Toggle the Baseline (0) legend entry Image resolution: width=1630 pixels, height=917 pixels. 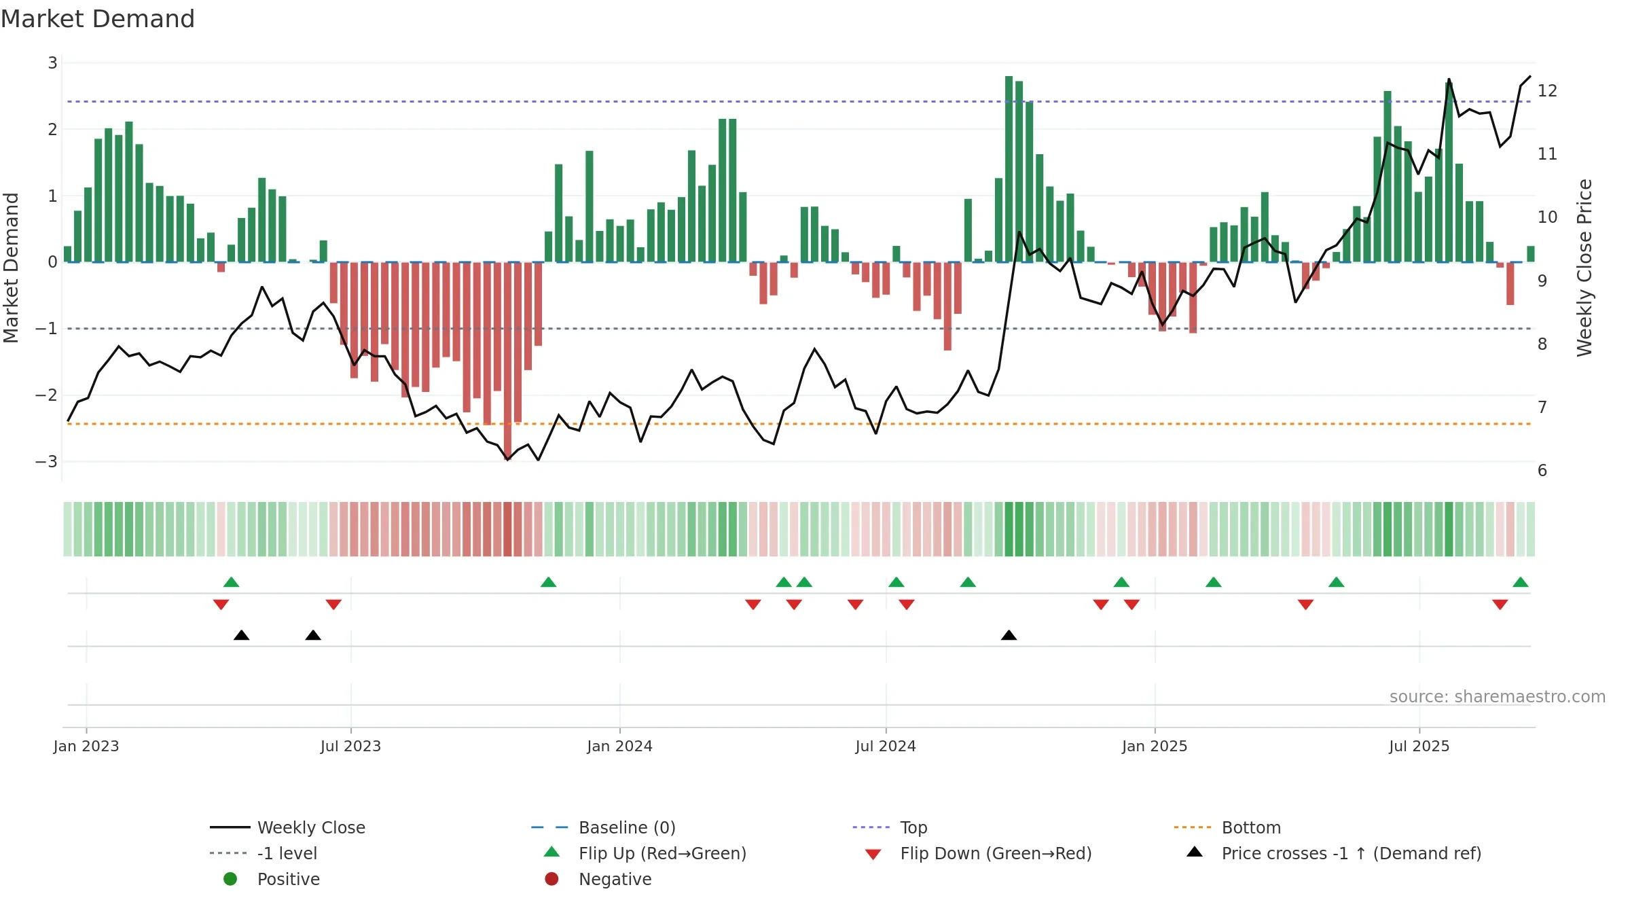(604, 827)
